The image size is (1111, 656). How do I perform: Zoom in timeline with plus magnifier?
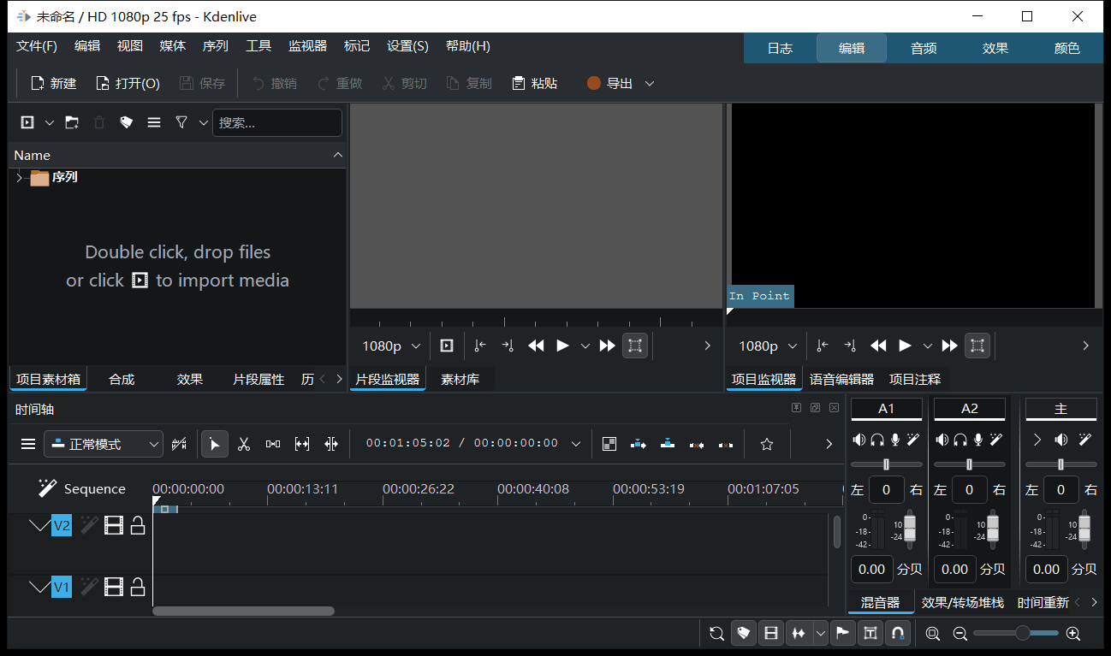(x=1073, y=634)
